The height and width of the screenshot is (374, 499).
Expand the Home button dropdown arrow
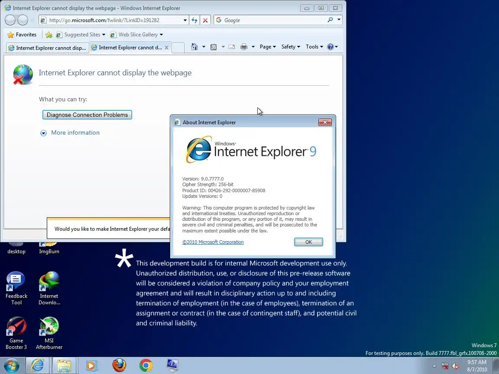tap(204, 47)
